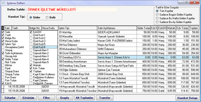
Task: Open Hareket Detayı button
Action: (x=187, y=98)
